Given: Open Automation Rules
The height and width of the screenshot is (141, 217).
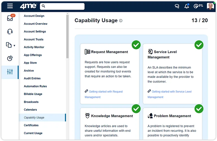Looking at the screenshot, I should coord(35,86).
